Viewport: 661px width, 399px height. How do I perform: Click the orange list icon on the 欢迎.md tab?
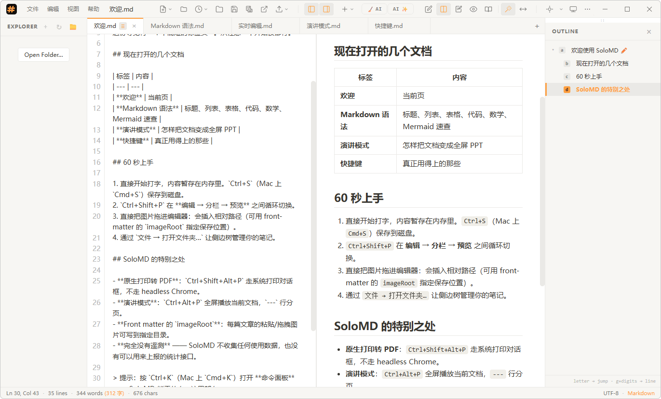[123, 26]
